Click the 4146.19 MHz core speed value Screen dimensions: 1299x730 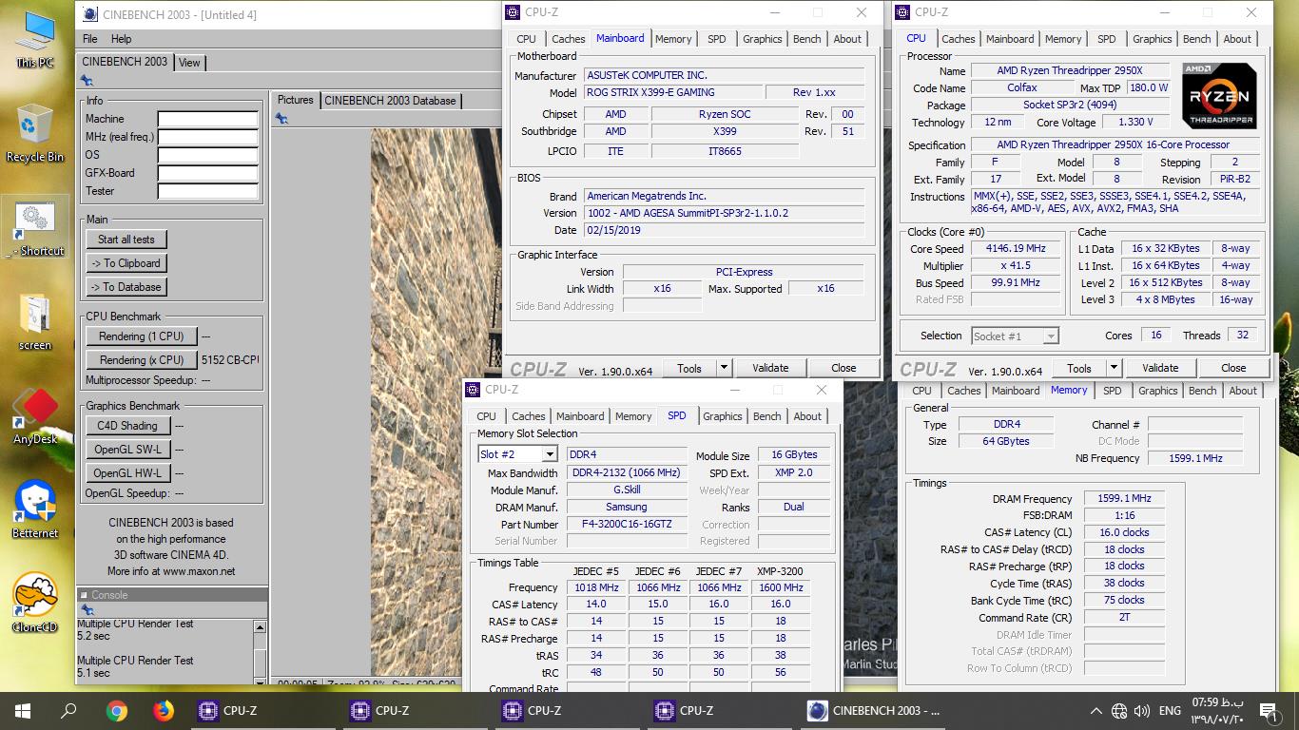coord(1015,248)
